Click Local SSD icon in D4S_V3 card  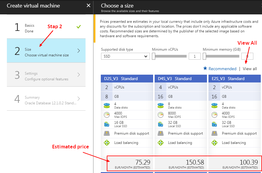160,124
